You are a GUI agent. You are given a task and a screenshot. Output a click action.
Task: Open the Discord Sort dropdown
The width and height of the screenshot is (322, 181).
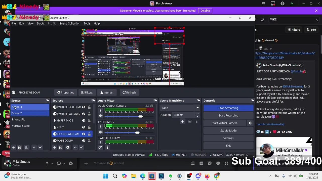pyautogui.click(x=311, y=30)
